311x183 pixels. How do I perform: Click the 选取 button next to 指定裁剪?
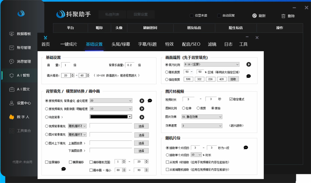coord(233,79)
